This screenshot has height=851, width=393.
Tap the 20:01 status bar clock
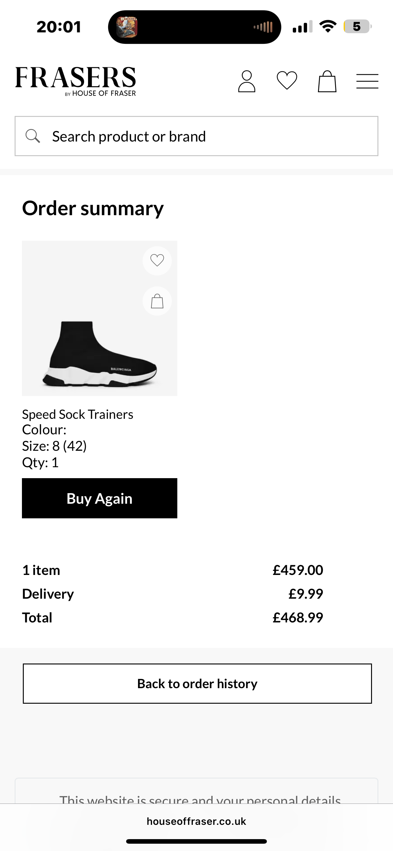pos(59,27)
